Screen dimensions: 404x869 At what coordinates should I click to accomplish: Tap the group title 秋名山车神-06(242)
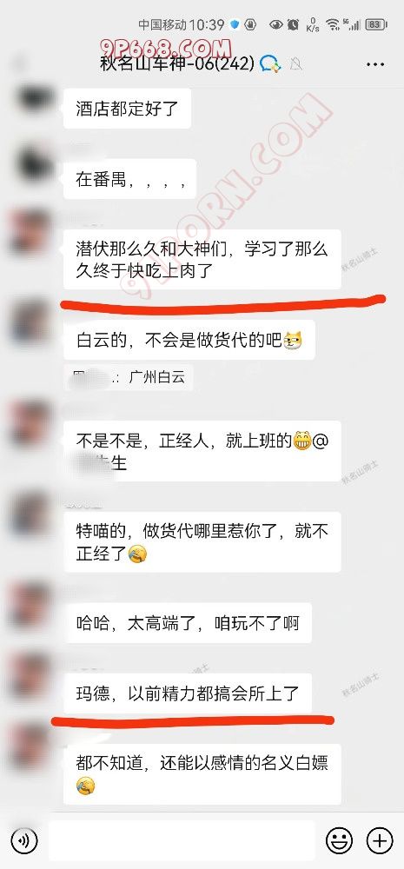(x=177, y=63)
